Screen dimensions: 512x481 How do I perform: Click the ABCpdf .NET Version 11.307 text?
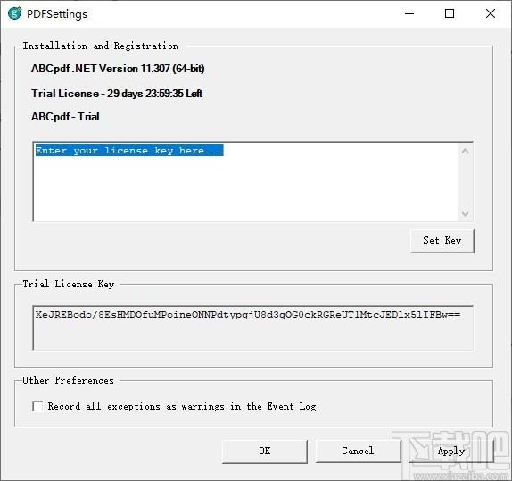coord(118,69)
